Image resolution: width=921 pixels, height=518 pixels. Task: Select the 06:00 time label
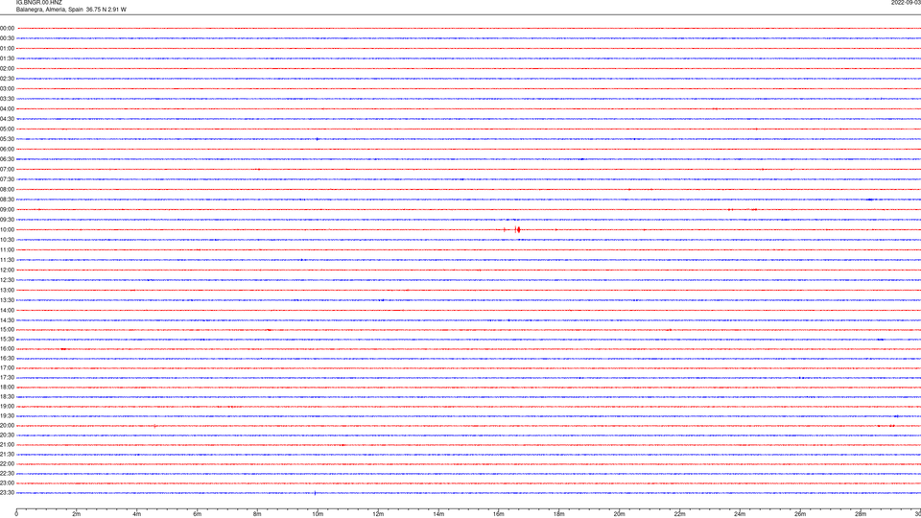click(7, 150)
